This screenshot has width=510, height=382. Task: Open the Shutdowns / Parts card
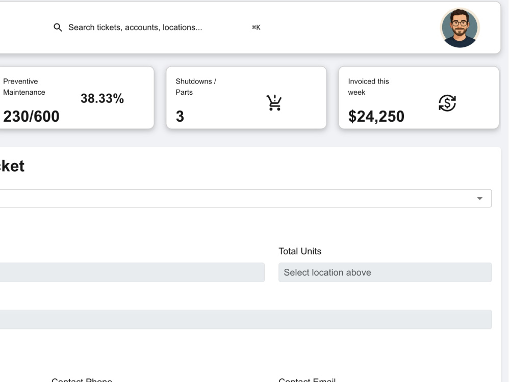click(x=246, y=98)
